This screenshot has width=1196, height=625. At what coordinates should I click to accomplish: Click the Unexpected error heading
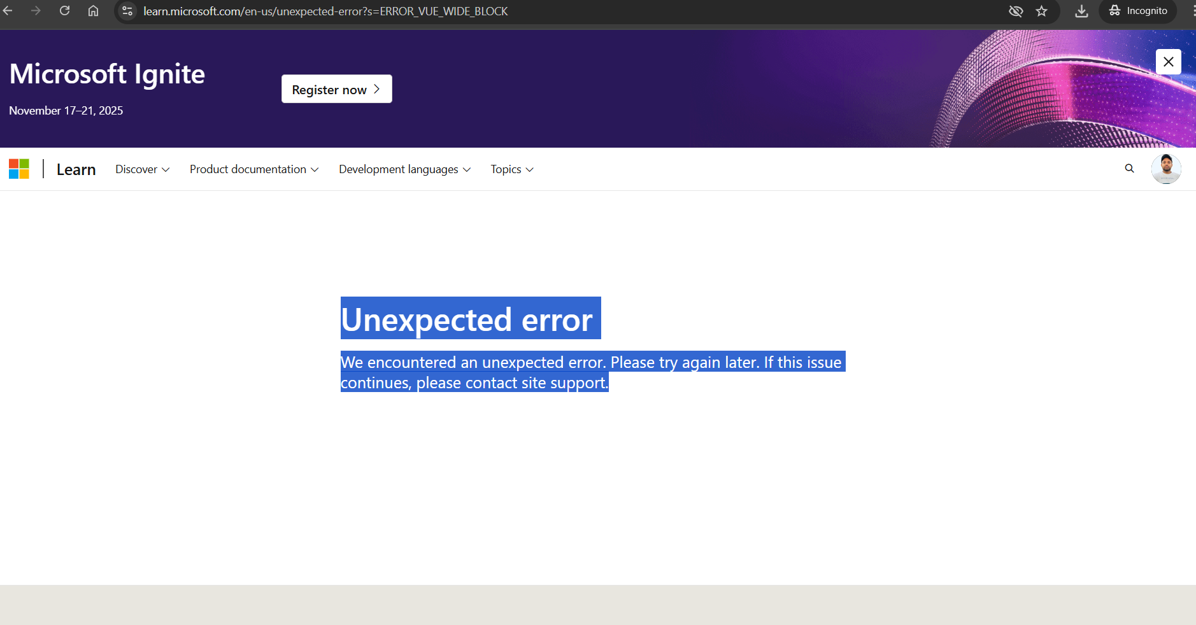click(467, 319)
